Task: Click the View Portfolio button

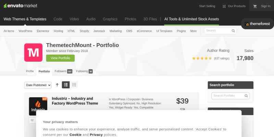Action: point(60,58)
